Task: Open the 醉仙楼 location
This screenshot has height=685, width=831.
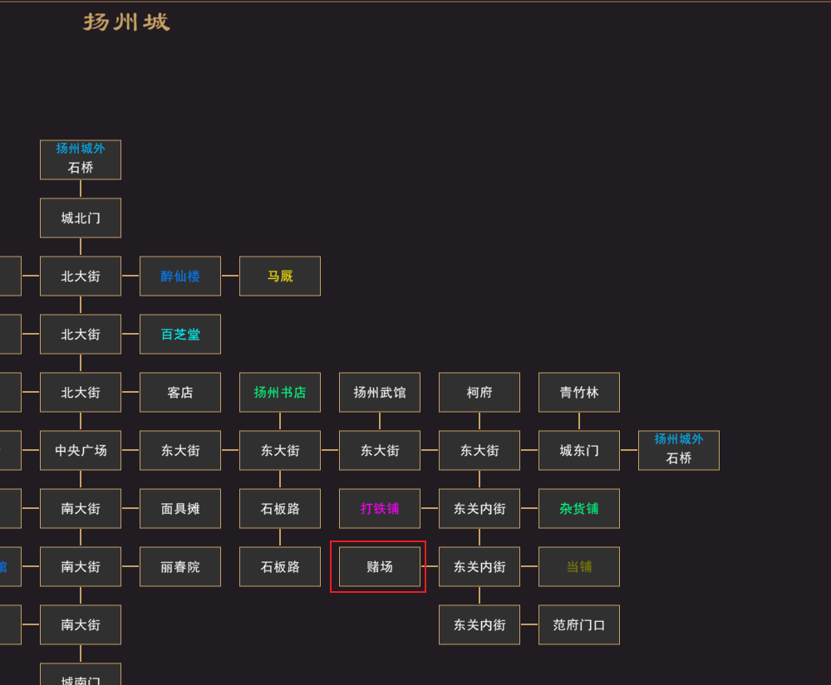Action: 180,276
